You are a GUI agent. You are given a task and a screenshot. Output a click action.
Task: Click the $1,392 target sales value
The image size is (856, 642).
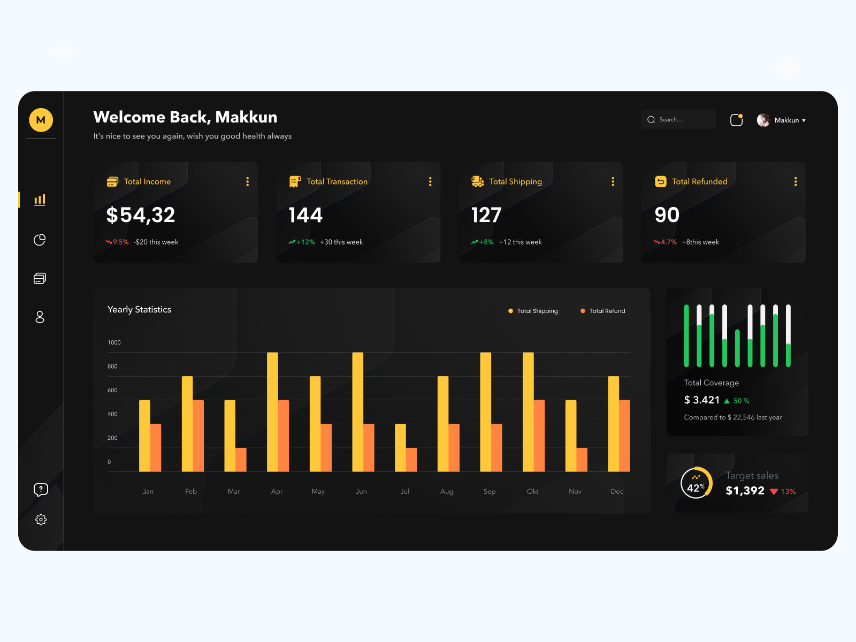pos(745,491)
